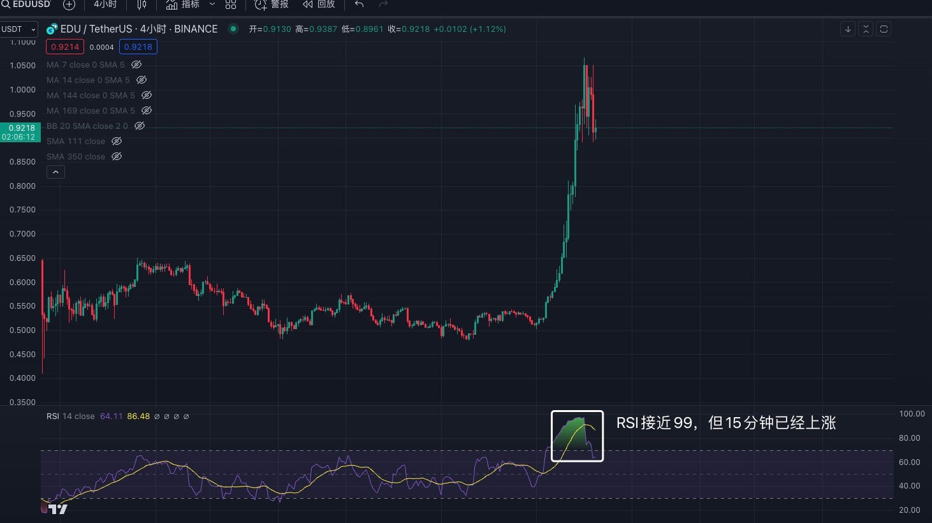Collapse the pane with the double-chevron icon
Image resolution: width=932 pixels, height=523 pixels.
pos(866,29)
